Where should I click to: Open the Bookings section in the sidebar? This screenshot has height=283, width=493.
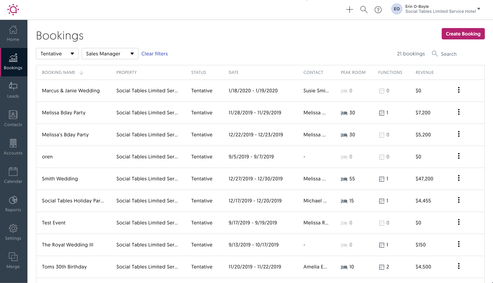pyautogui.click(x=13, y=61)
